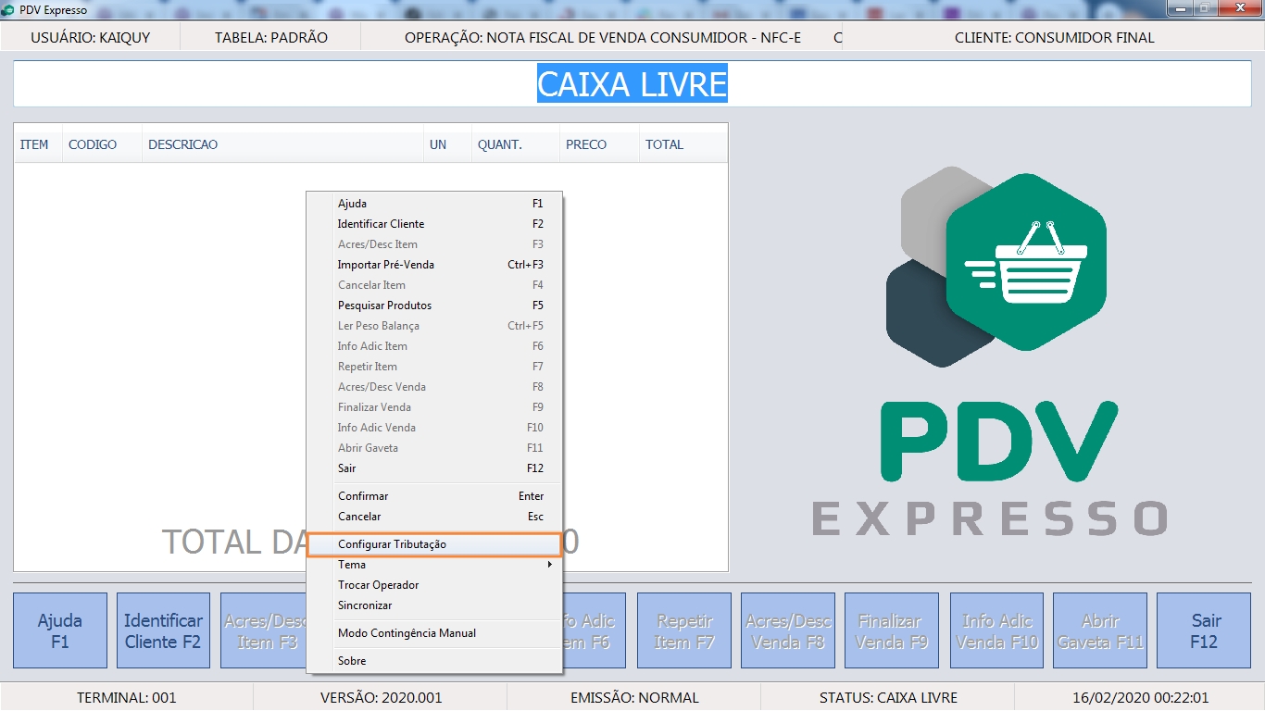Click TERMINAL: 001 in status bar
The width and height of the screenshot is (1265, 711).
(127, 697)
